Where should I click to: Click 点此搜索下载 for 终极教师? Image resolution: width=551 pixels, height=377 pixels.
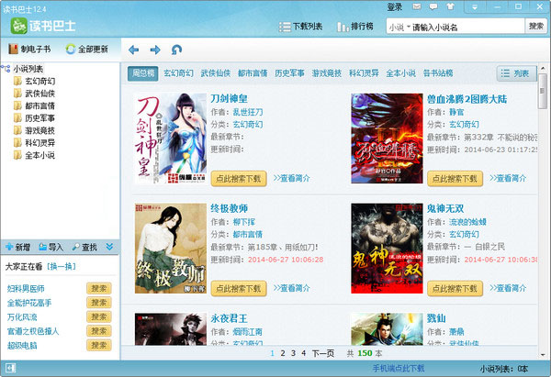point(239,289)
